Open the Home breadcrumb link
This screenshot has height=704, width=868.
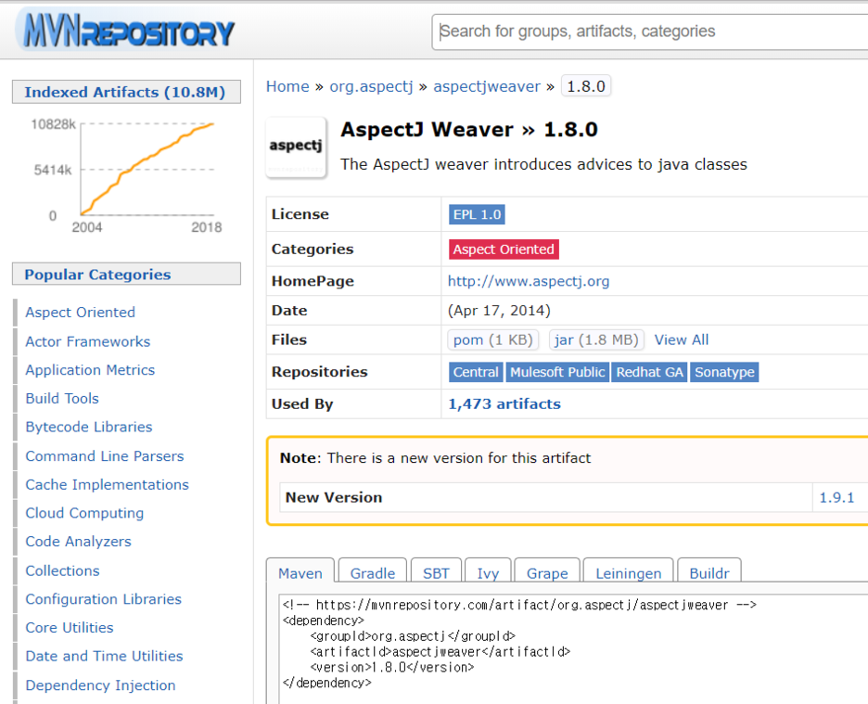coord(287,86)
